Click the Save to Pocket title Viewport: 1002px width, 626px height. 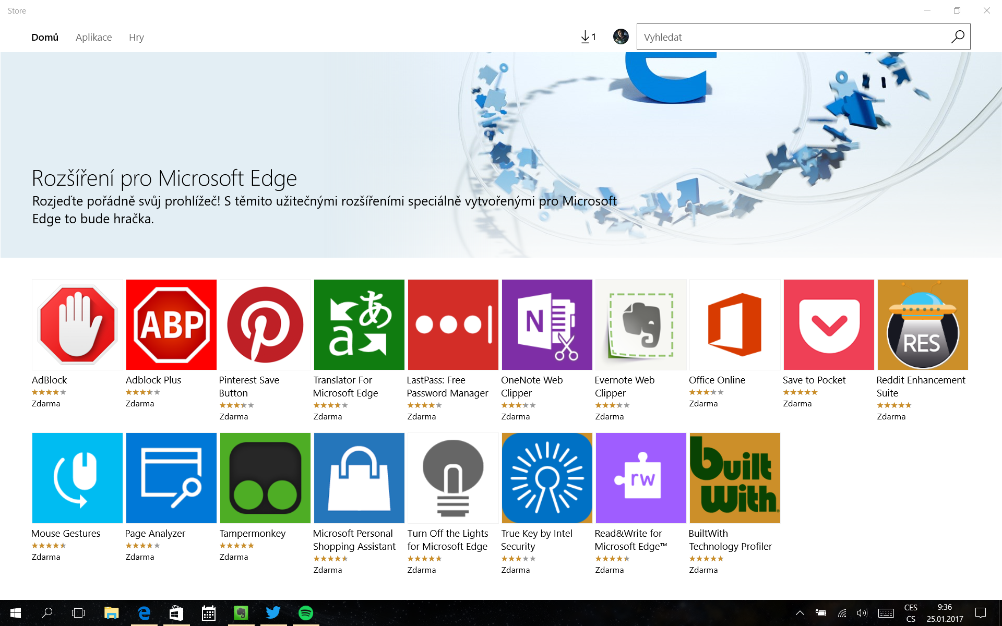tap(814, 380)
